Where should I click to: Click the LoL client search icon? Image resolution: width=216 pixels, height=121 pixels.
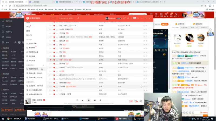click(166, 50)
